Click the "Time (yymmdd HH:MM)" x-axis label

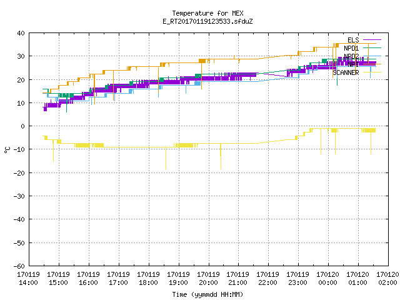207,294
